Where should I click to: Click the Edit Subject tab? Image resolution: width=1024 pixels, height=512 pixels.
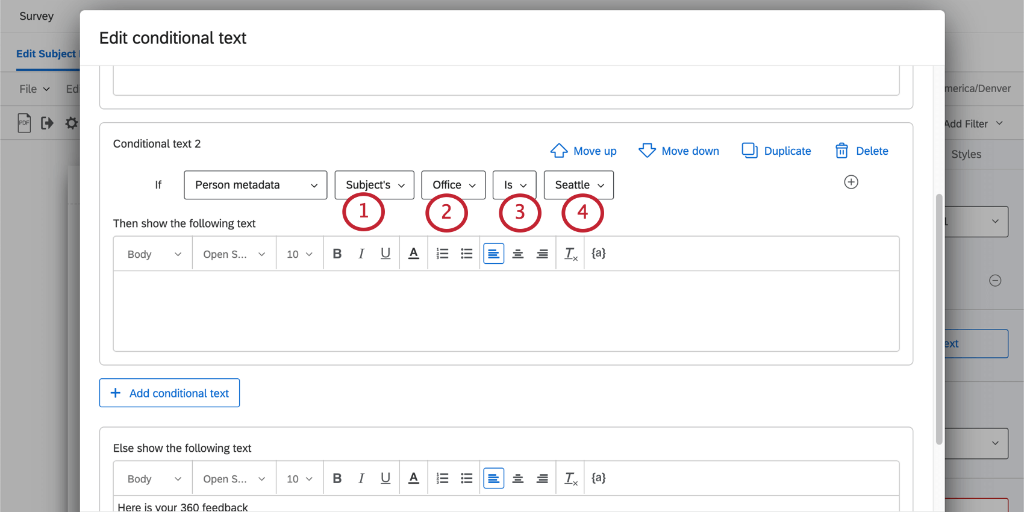(x=46, y=54)
